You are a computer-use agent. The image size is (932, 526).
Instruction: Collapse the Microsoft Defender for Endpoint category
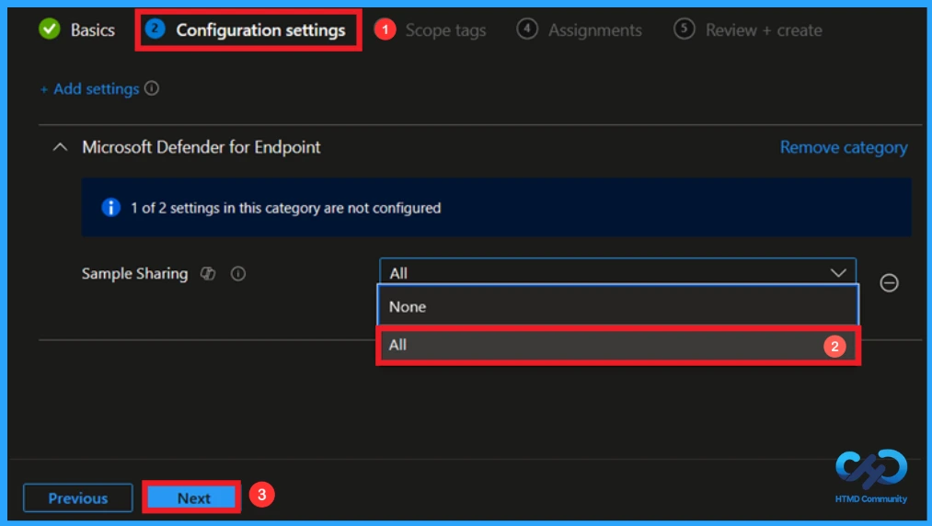pos(60,147)
